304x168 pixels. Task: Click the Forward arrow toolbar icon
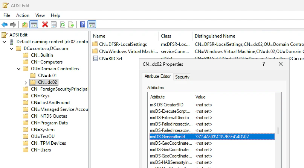pyautogui.click(x=13, y=24)
